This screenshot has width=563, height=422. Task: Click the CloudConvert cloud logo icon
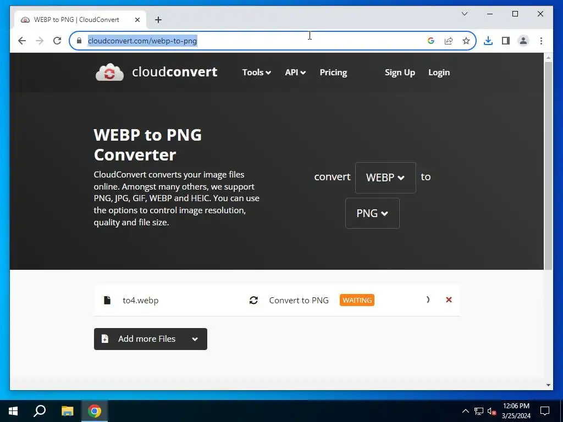pos(109,72)
